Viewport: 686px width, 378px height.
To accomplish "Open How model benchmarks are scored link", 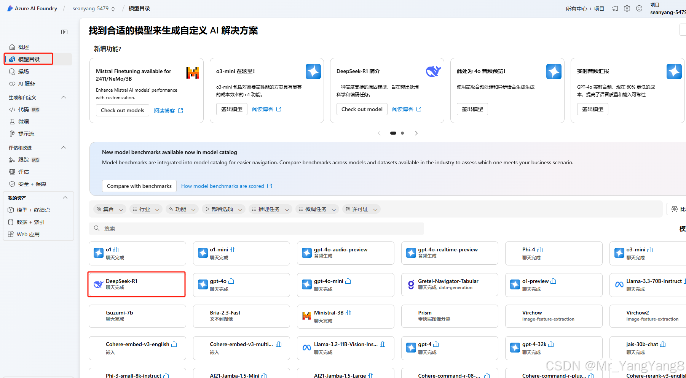I will click(227, 186).
